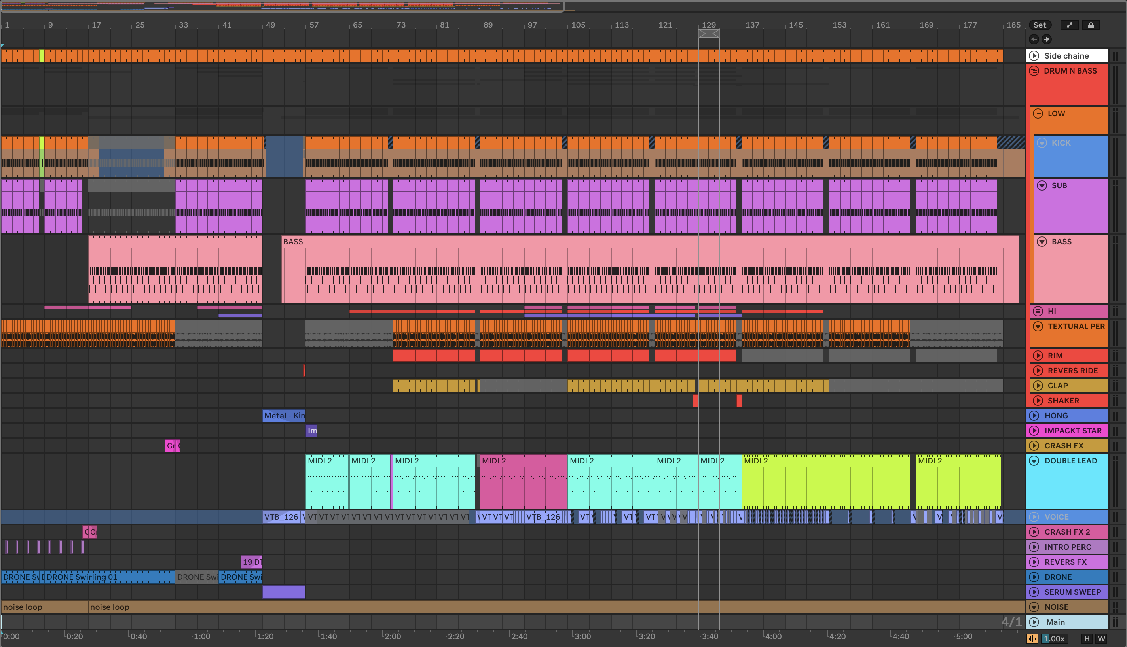Screen dimensions: 1127x647
Task: Unfold the HI group track
Action: pyautogui.click(x=1038, y=311)
